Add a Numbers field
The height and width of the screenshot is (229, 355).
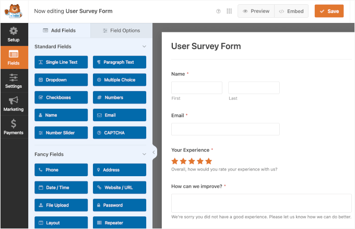[x=120, y=97]
